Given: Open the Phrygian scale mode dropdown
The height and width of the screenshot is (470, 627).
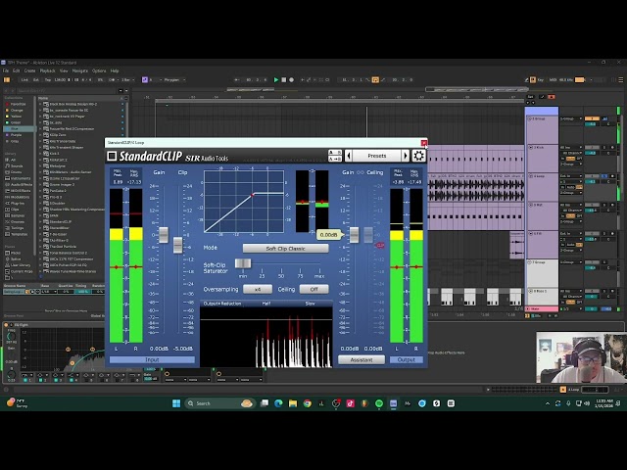Looking at the screenshot, I should pos(174,80).
